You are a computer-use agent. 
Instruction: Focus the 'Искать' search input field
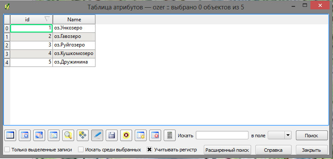(222, 135)
